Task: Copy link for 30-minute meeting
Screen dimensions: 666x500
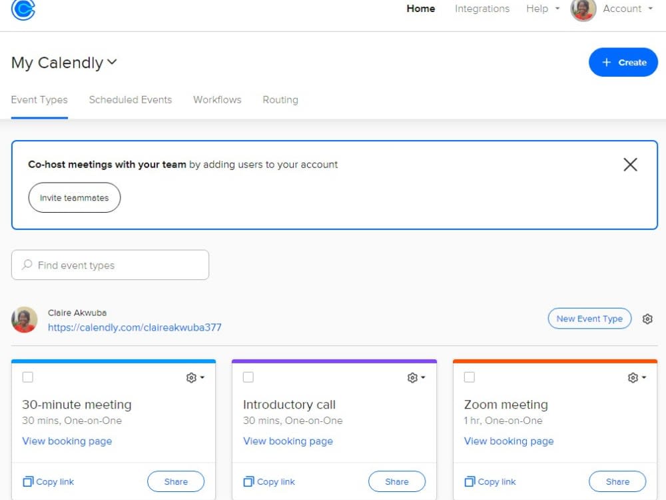Action: pyautogui.click(x=48, y=482)
